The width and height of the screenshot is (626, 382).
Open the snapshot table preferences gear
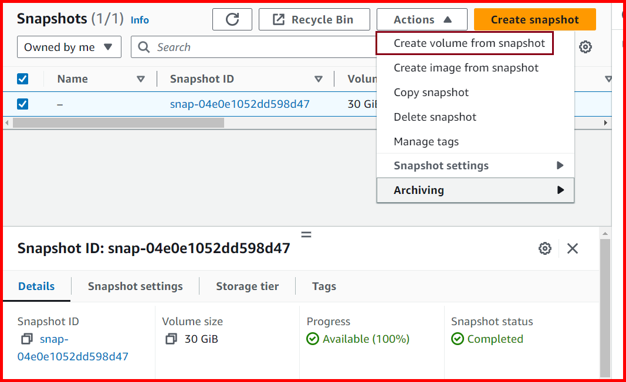click(x=586, y=47)
